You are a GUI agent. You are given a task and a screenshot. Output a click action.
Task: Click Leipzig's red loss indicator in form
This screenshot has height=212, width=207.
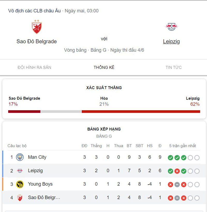(x=177, y=171)
